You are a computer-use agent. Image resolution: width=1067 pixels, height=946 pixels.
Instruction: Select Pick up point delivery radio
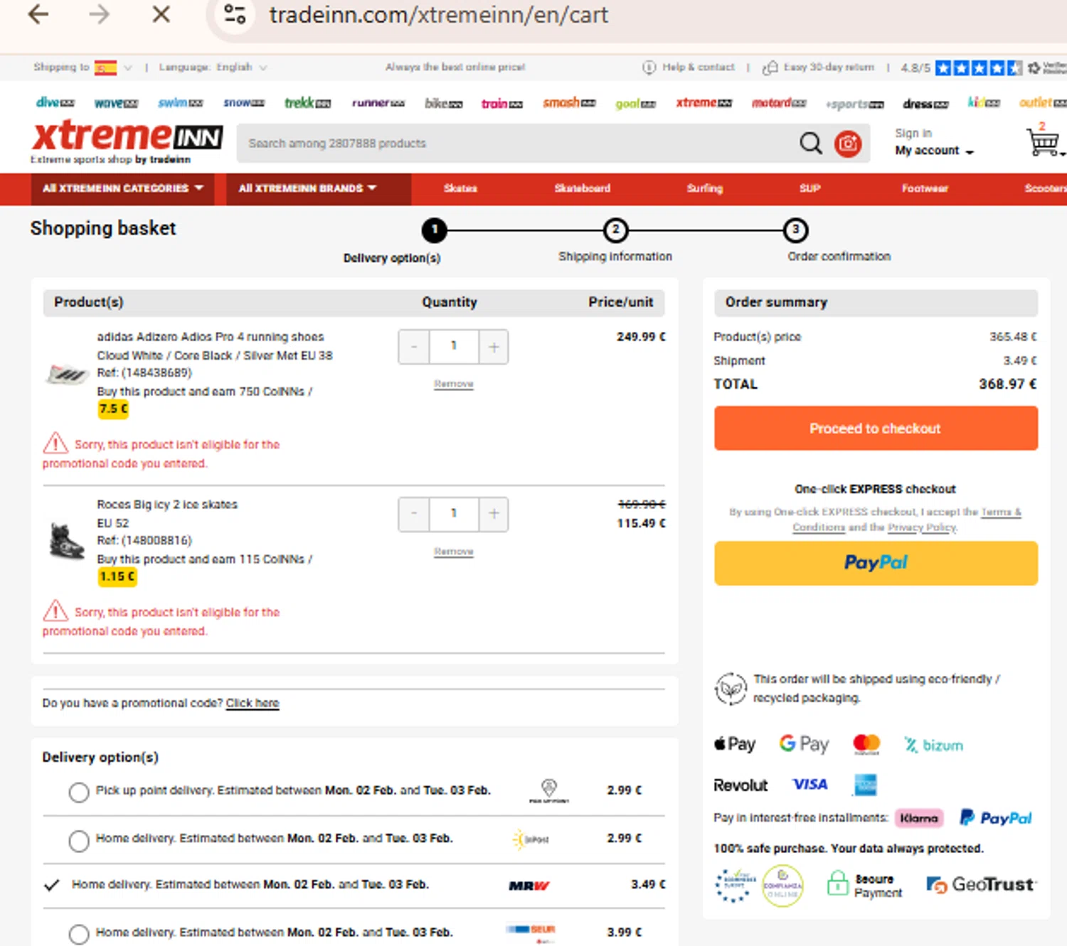click(79, 792)
